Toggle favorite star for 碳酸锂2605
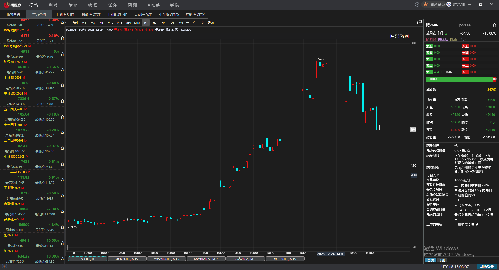 (x=62, y=211)
